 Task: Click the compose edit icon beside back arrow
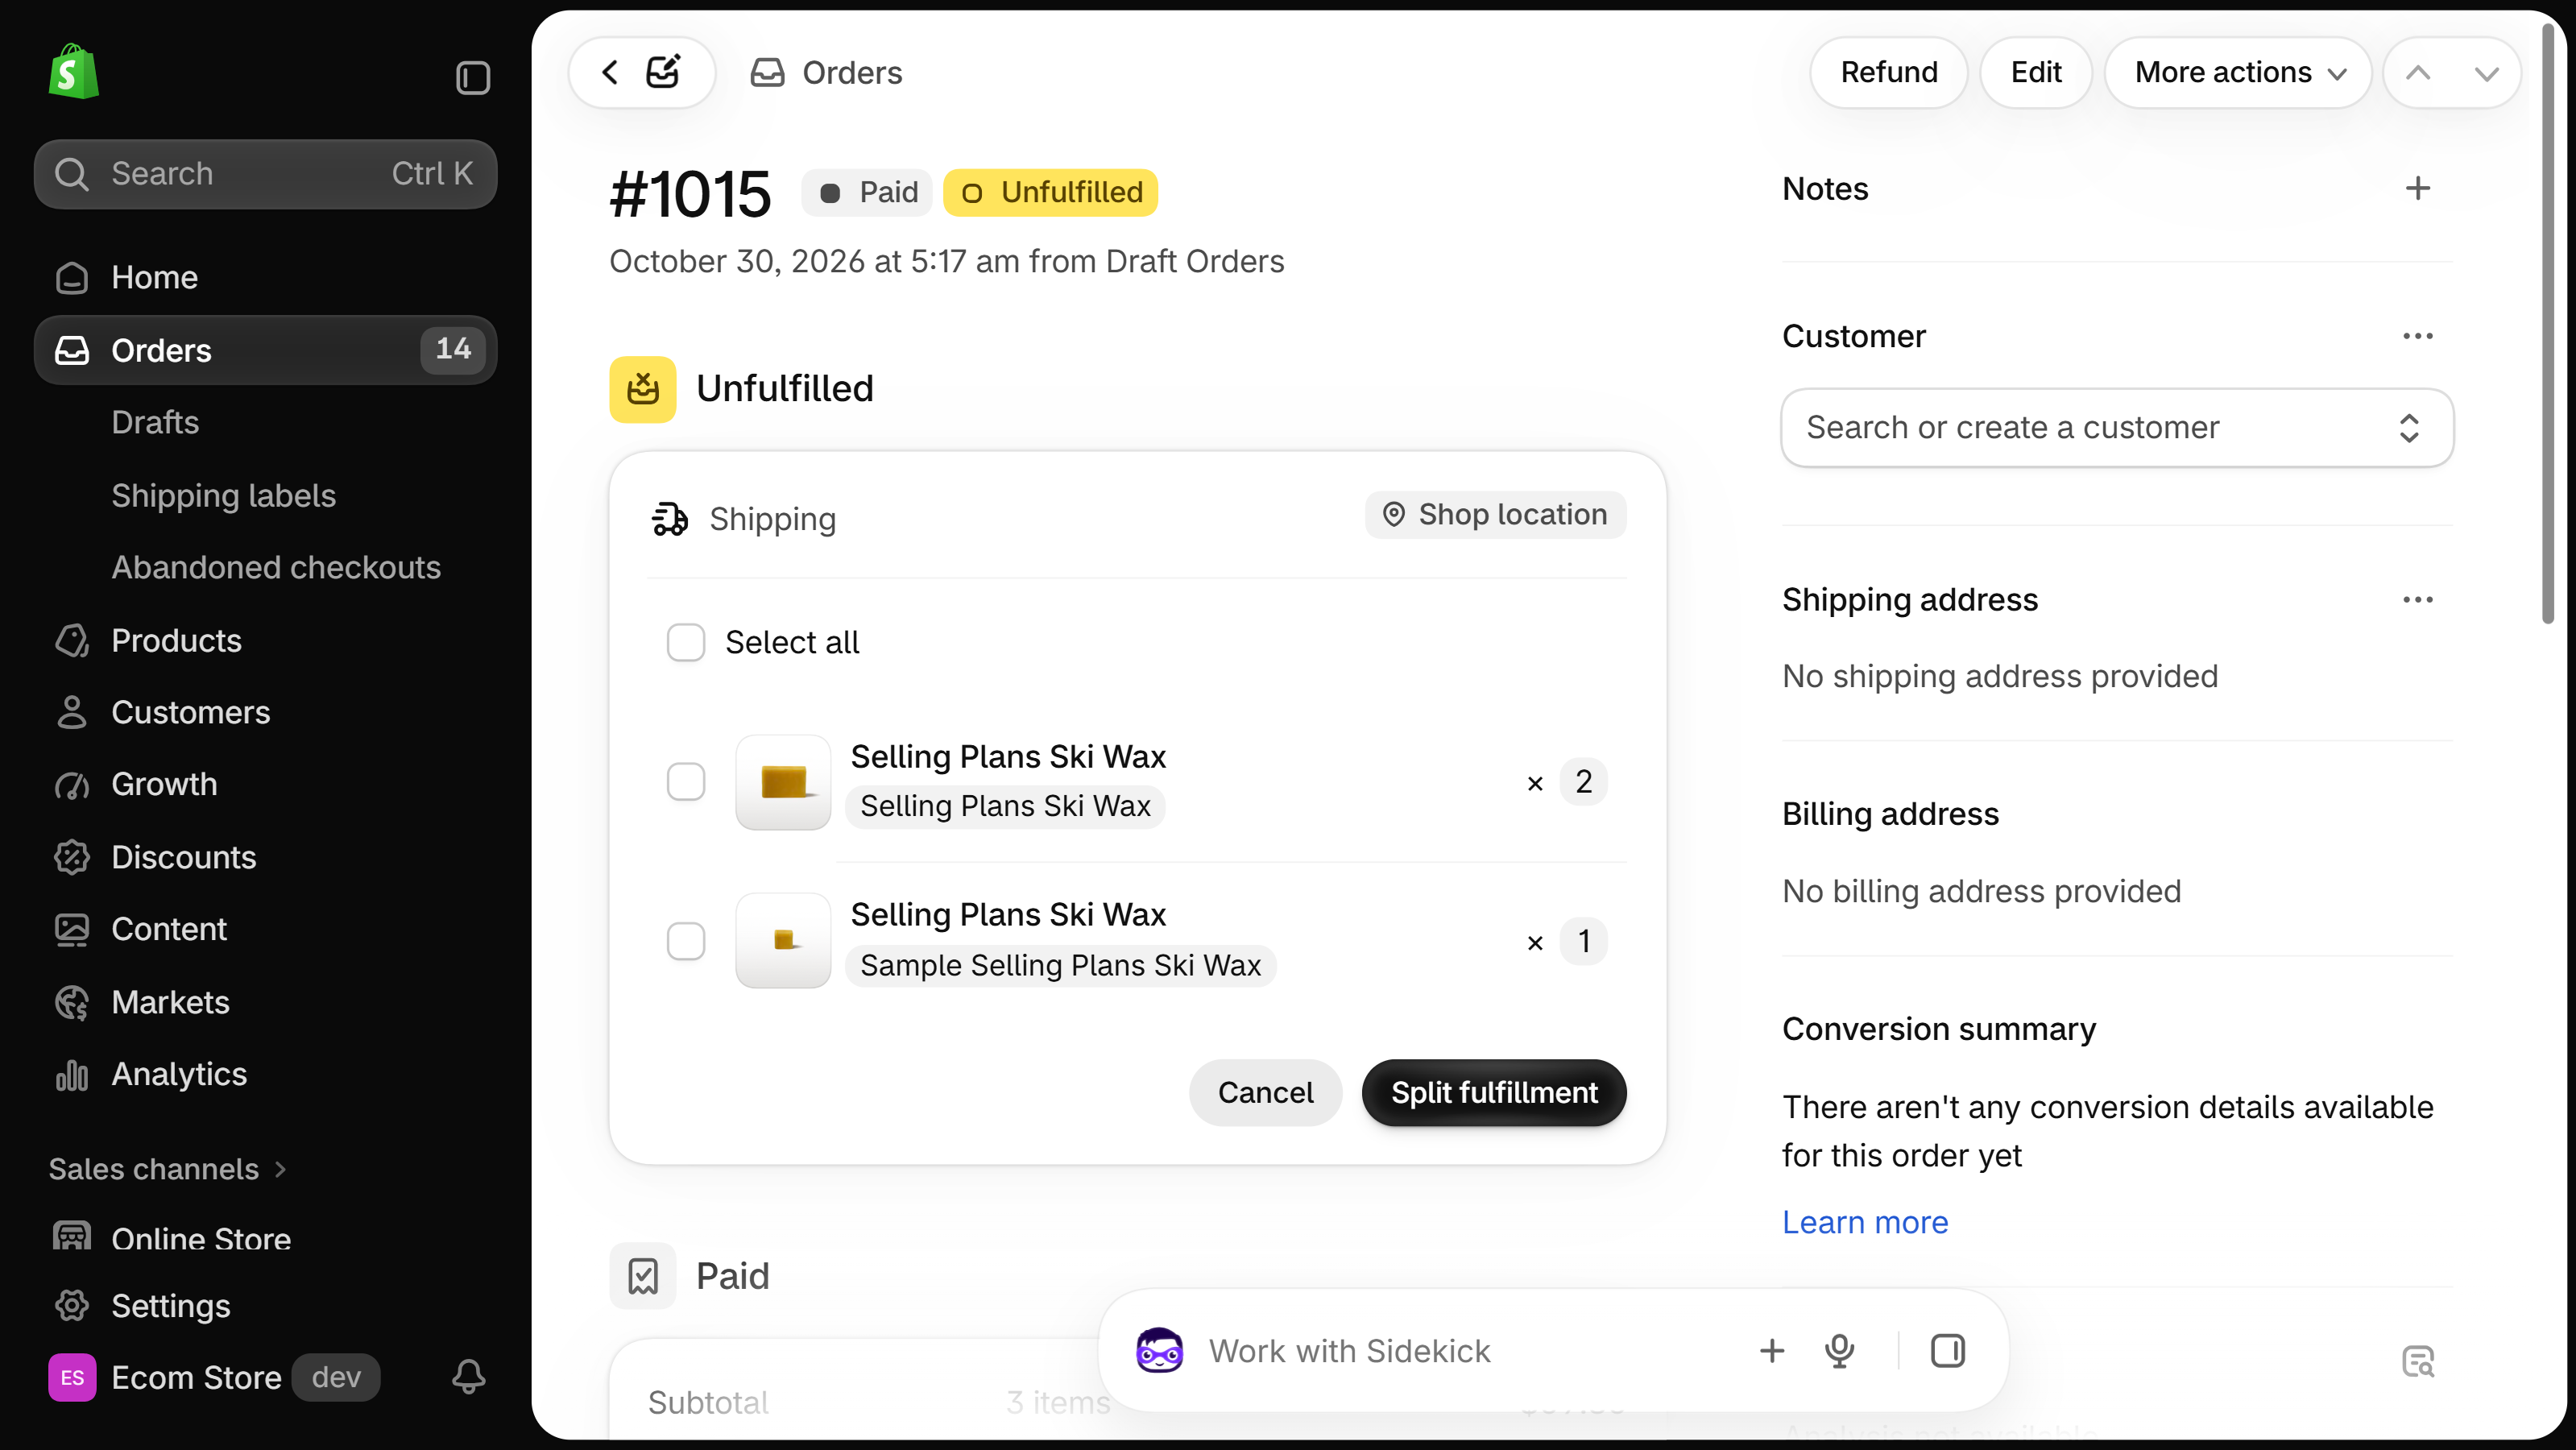pos(664,72)
